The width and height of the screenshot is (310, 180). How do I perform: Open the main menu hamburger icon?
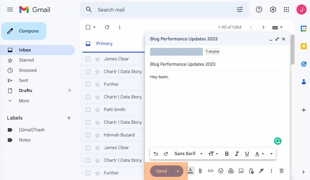point(10,10)
